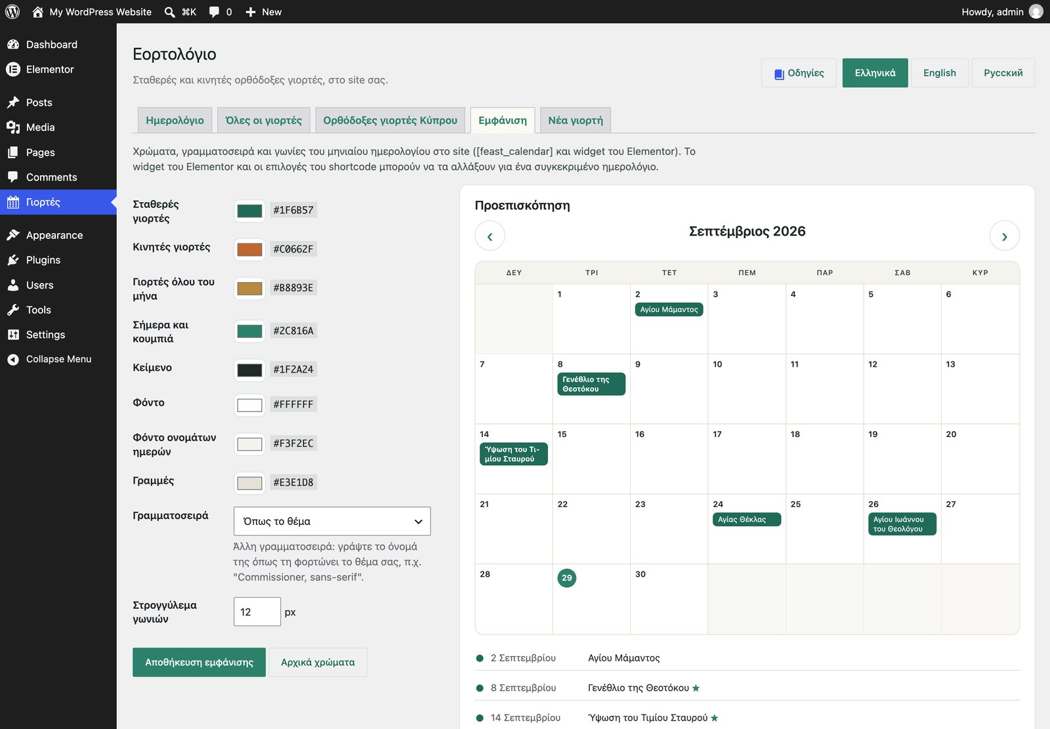
Task: Open the Ορθόδοξες γιορτές Κύπρου tab
Action: pyautogui.click(x=390, y=120)
